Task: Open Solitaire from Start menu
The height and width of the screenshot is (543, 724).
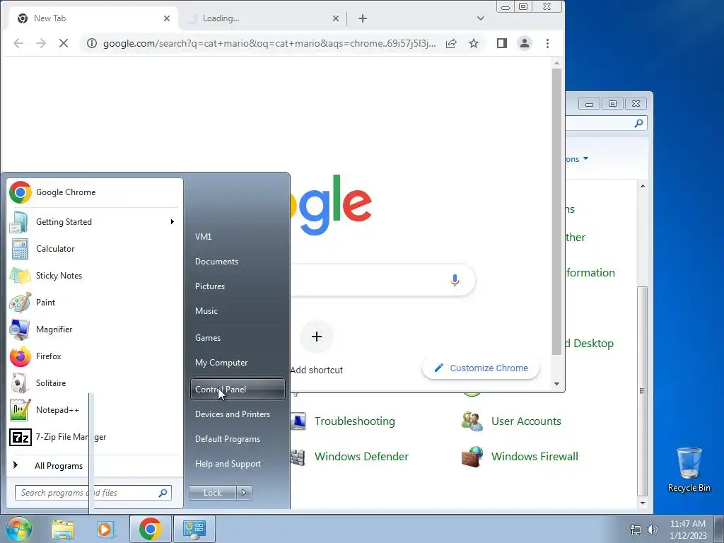Action: [95, 383]
